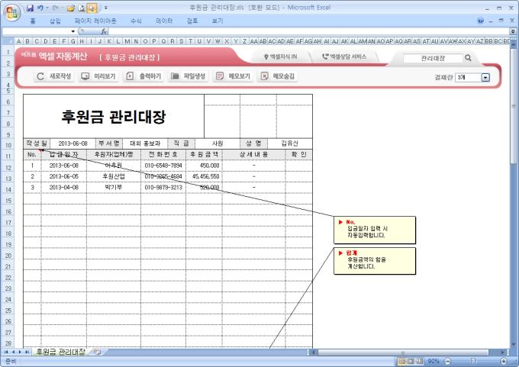Click the Redo icon

(x=56, y=8)
